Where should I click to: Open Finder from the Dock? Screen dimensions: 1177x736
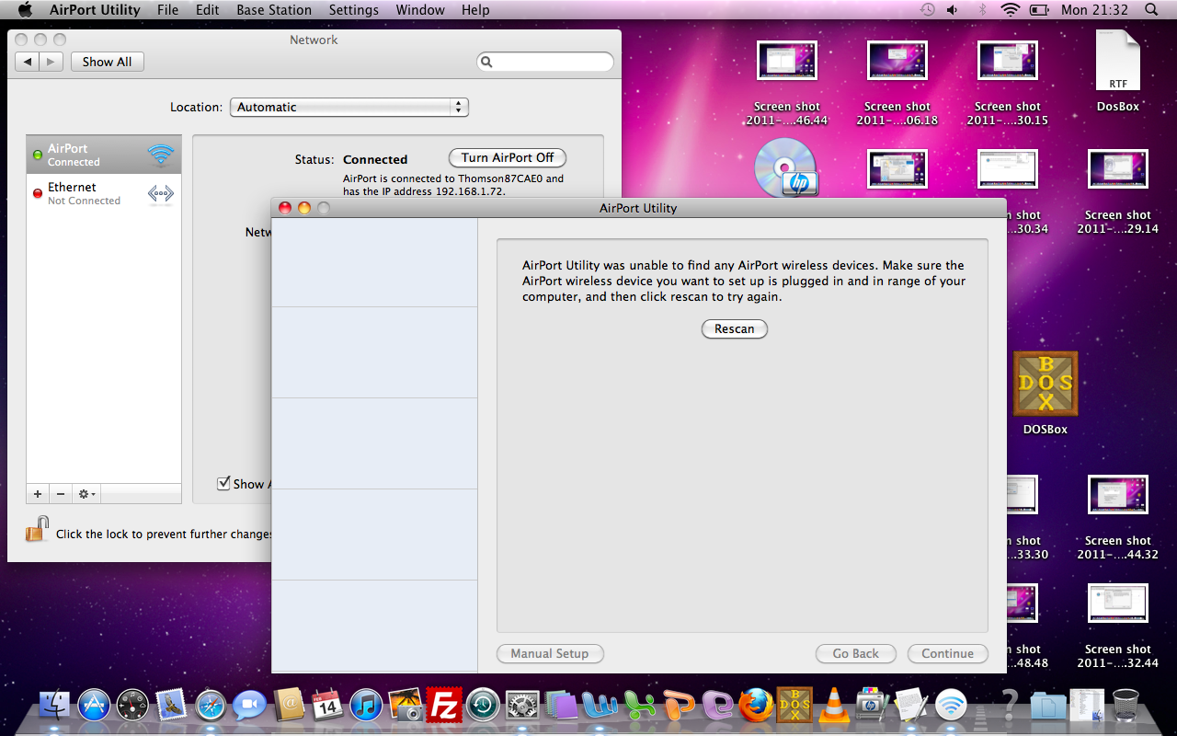pyautogui.click(x=55, y=706)
